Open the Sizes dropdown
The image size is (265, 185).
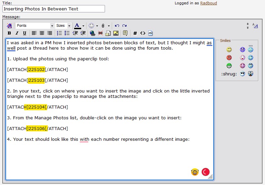63,26
